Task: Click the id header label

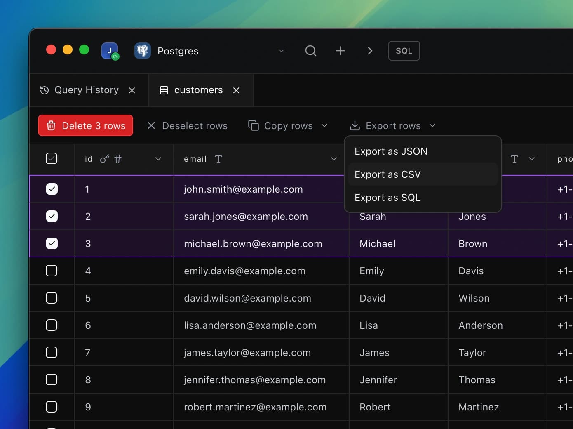Action: pos(89,159)
